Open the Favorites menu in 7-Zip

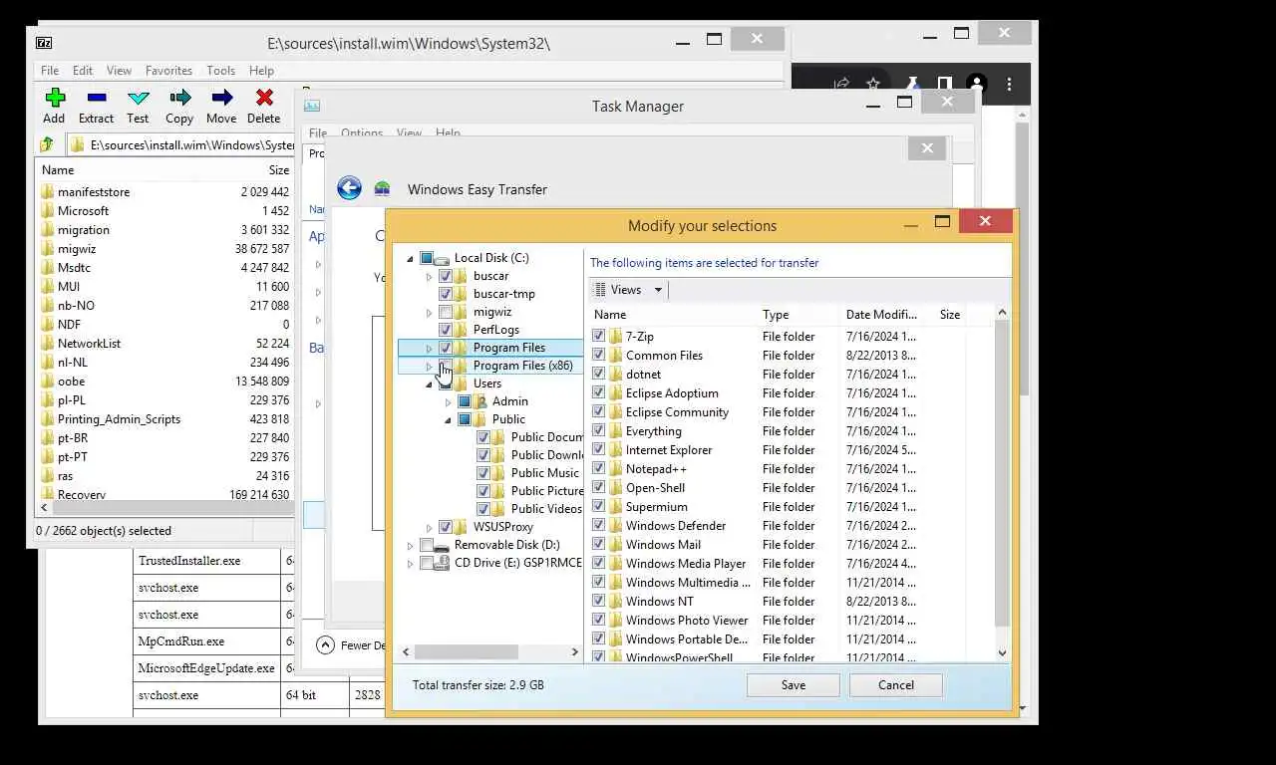(x=168, y=71)
